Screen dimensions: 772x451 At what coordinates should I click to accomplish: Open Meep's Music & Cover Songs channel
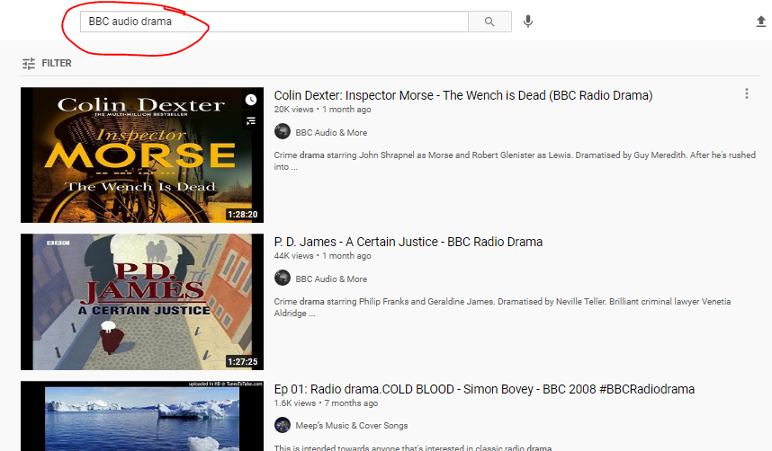352,426
